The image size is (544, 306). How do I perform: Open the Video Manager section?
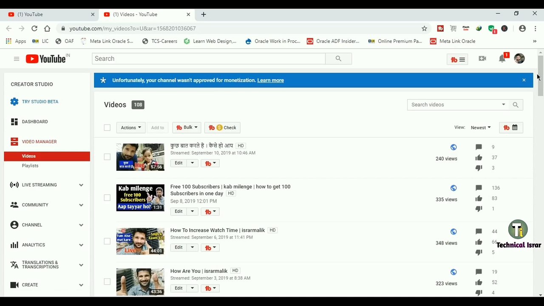pyautogui.click(x=39, y=142)
